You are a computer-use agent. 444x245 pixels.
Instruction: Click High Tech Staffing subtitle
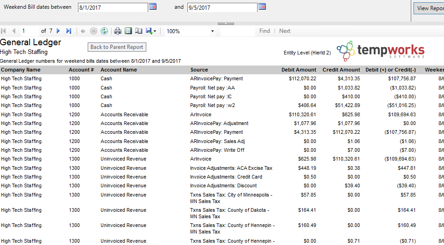24,52
